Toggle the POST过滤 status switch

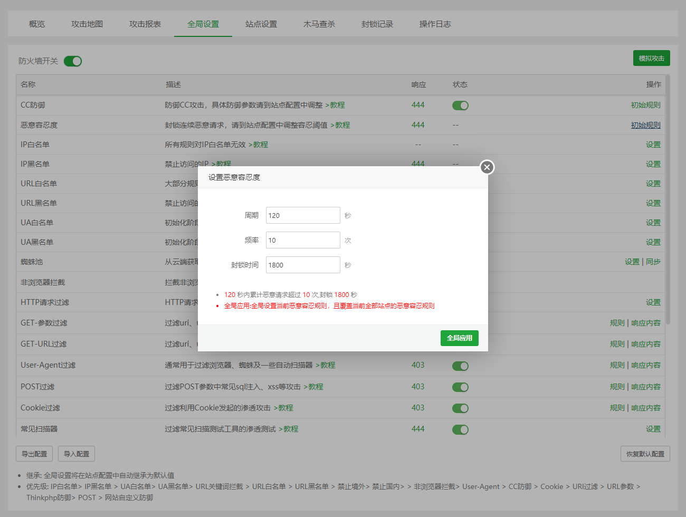(460, 387)
